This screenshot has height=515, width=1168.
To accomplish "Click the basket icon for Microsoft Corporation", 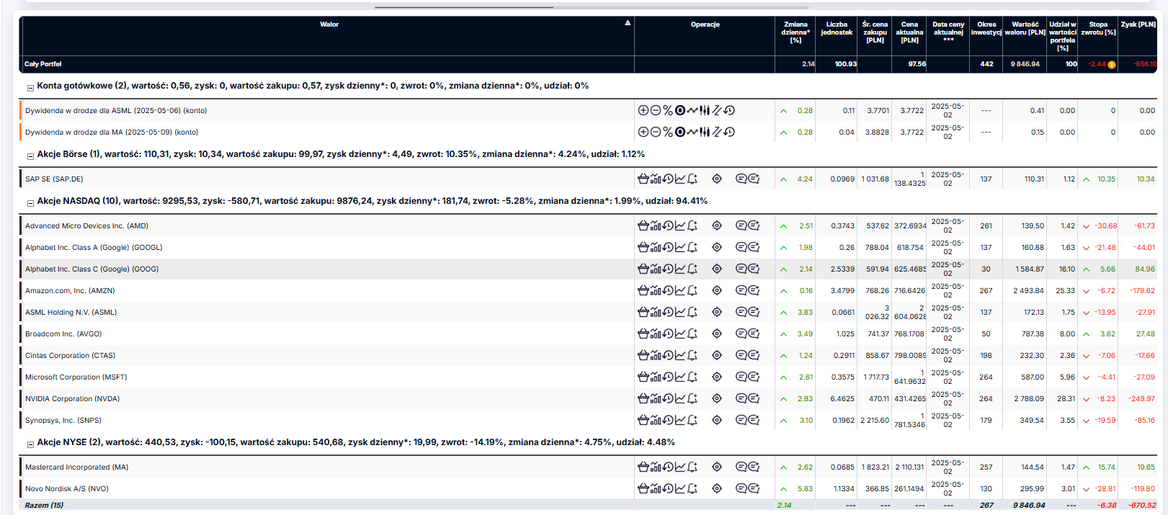I will tap(643, 377).
